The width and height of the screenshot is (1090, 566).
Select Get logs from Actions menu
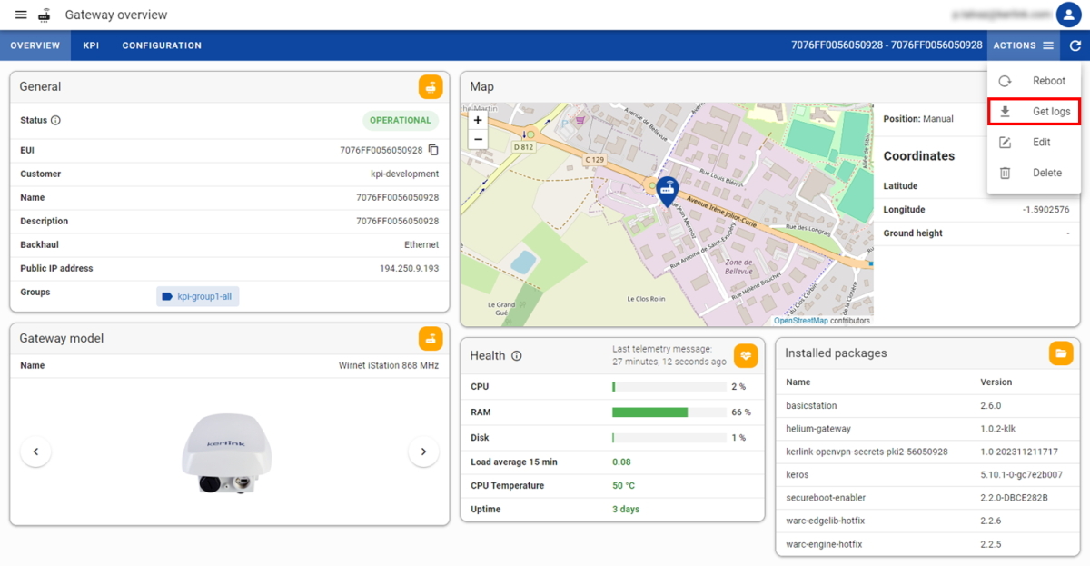[1034, 112]
